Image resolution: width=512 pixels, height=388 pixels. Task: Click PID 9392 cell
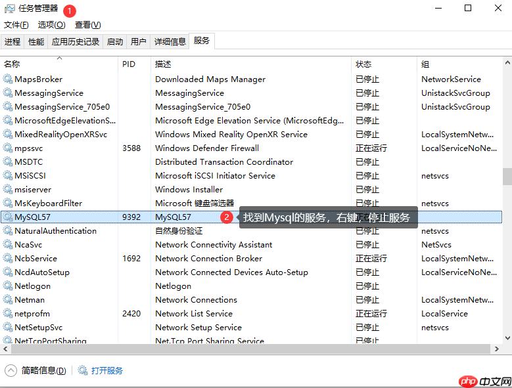(x=131, y=217)
